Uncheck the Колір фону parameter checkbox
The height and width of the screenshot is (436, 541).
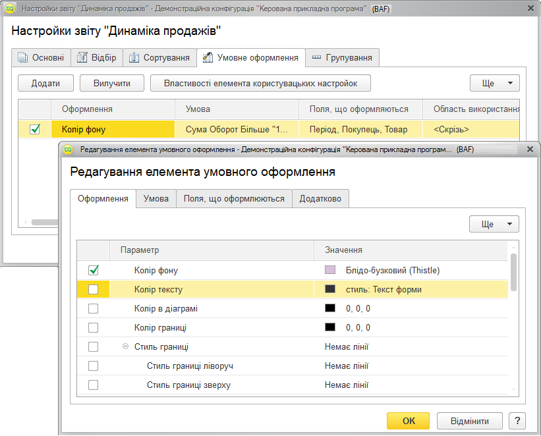93,270
